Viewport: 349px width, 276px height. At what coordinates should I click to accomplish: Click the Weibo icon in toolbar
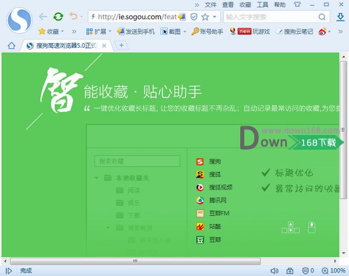pos(322,31)
